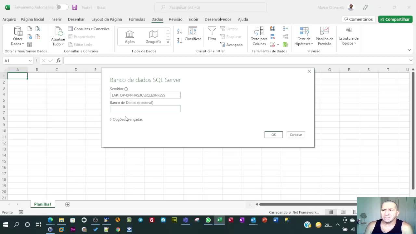Click the horizontal scrollbar
Image resolution: width=416 pixels, height=234 pixels.
(307, 204)
